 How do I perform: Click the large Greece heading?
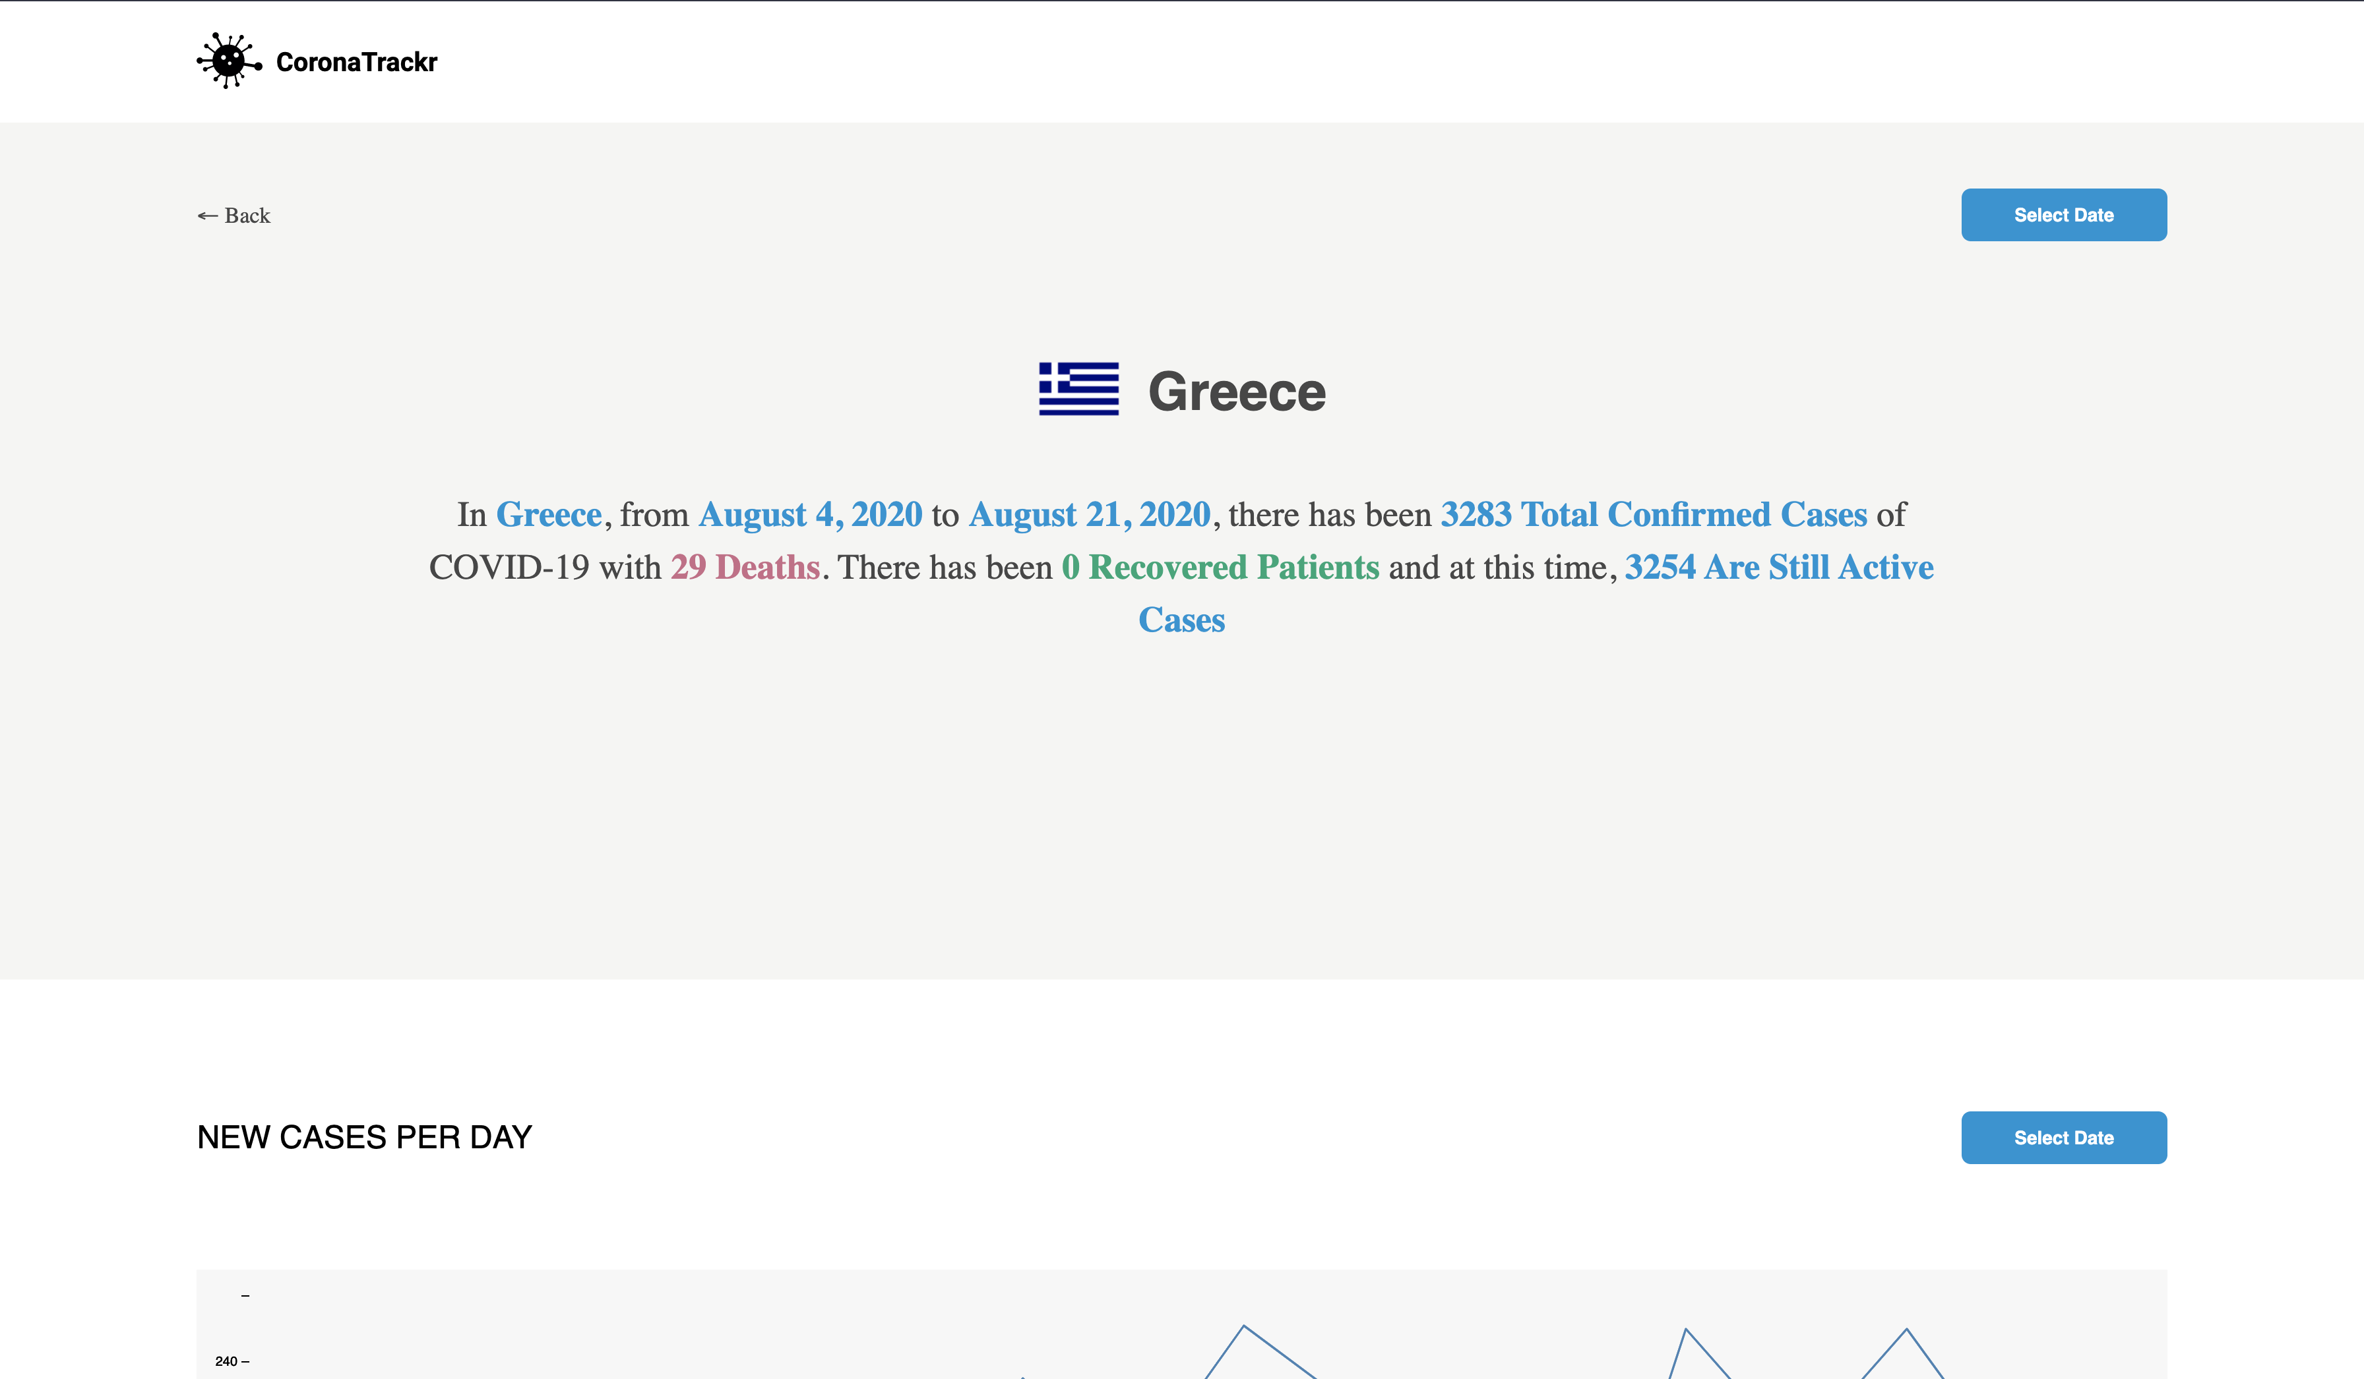(x=1236, y=392)
